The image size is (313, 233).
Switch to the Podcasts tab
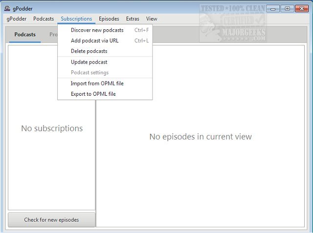coord(25,35)
